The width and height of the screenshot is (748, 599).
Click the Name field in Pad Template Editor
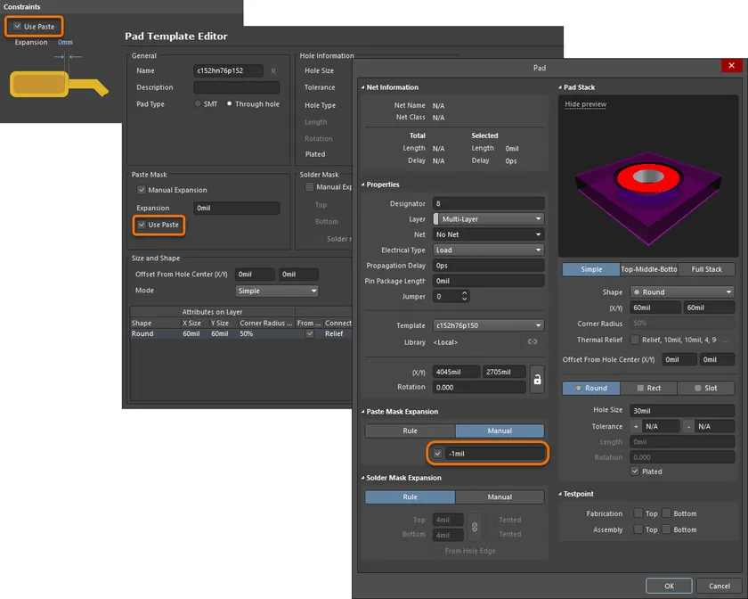[x=228, y=70]
